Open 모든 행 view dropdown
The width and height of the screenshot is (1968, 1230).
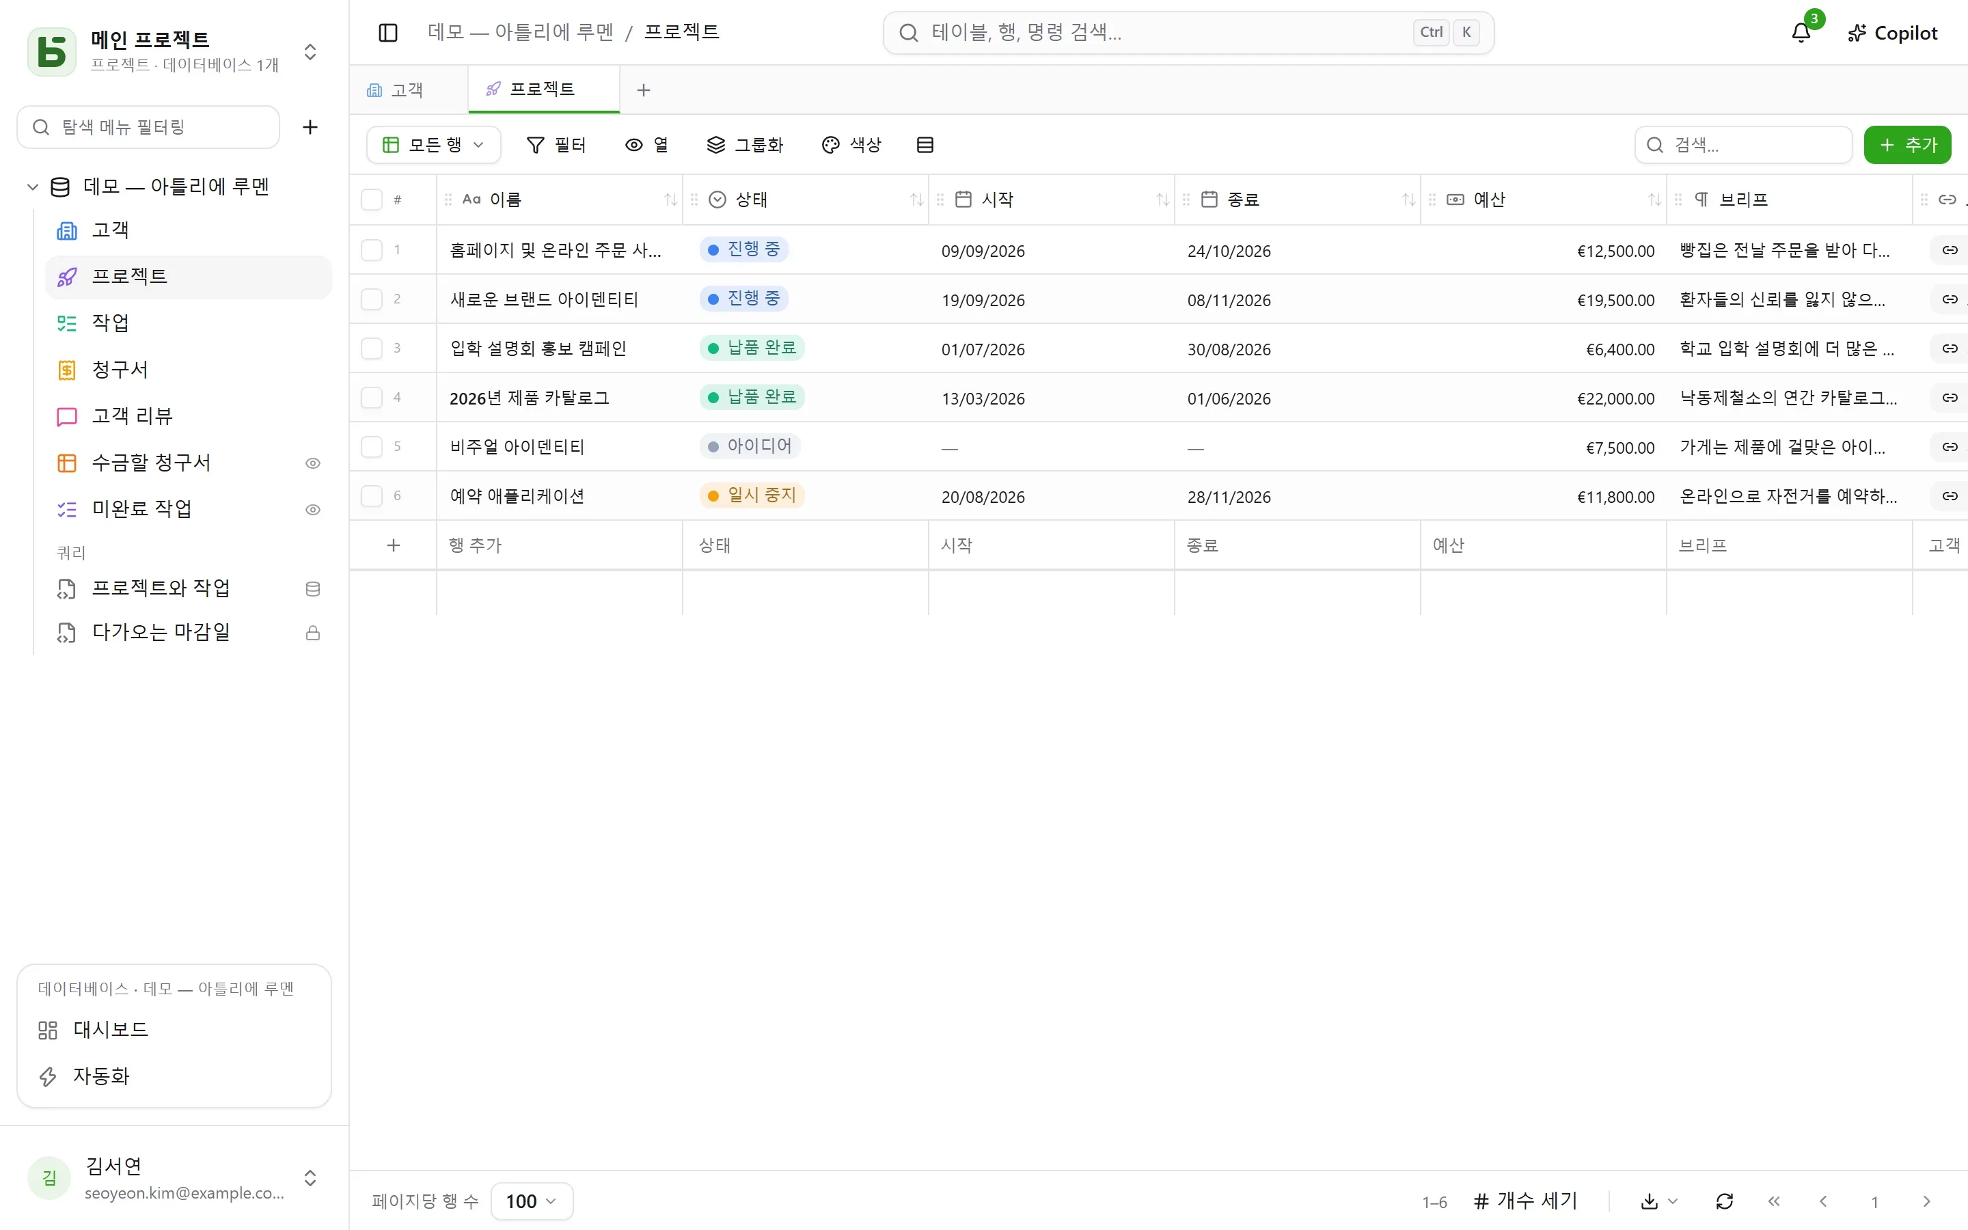click(433, 145)
